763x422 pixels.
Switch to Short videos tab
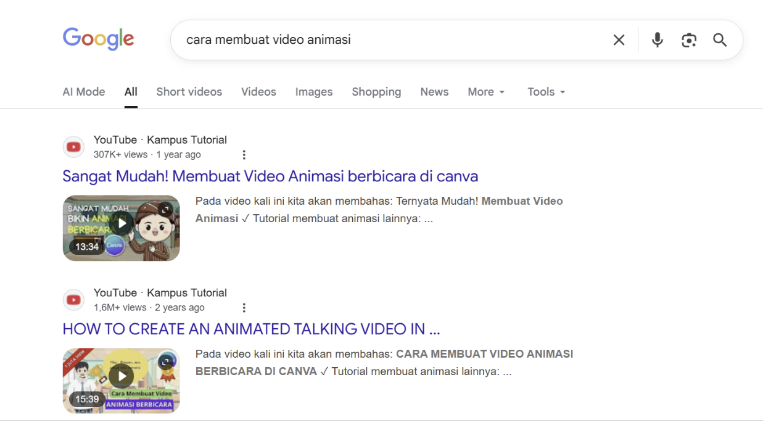click(189, 92)
